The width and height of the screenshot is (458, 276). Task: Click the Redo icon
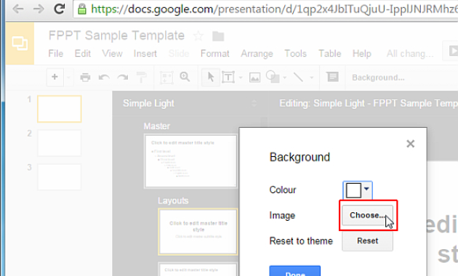pyautogui.click(x=123, y=77)
